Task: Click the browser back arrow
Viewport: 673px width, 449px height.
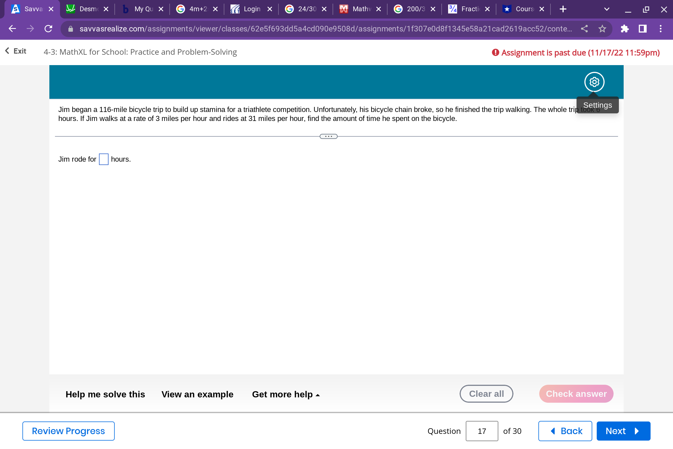Action: click(x=12, y=29)
